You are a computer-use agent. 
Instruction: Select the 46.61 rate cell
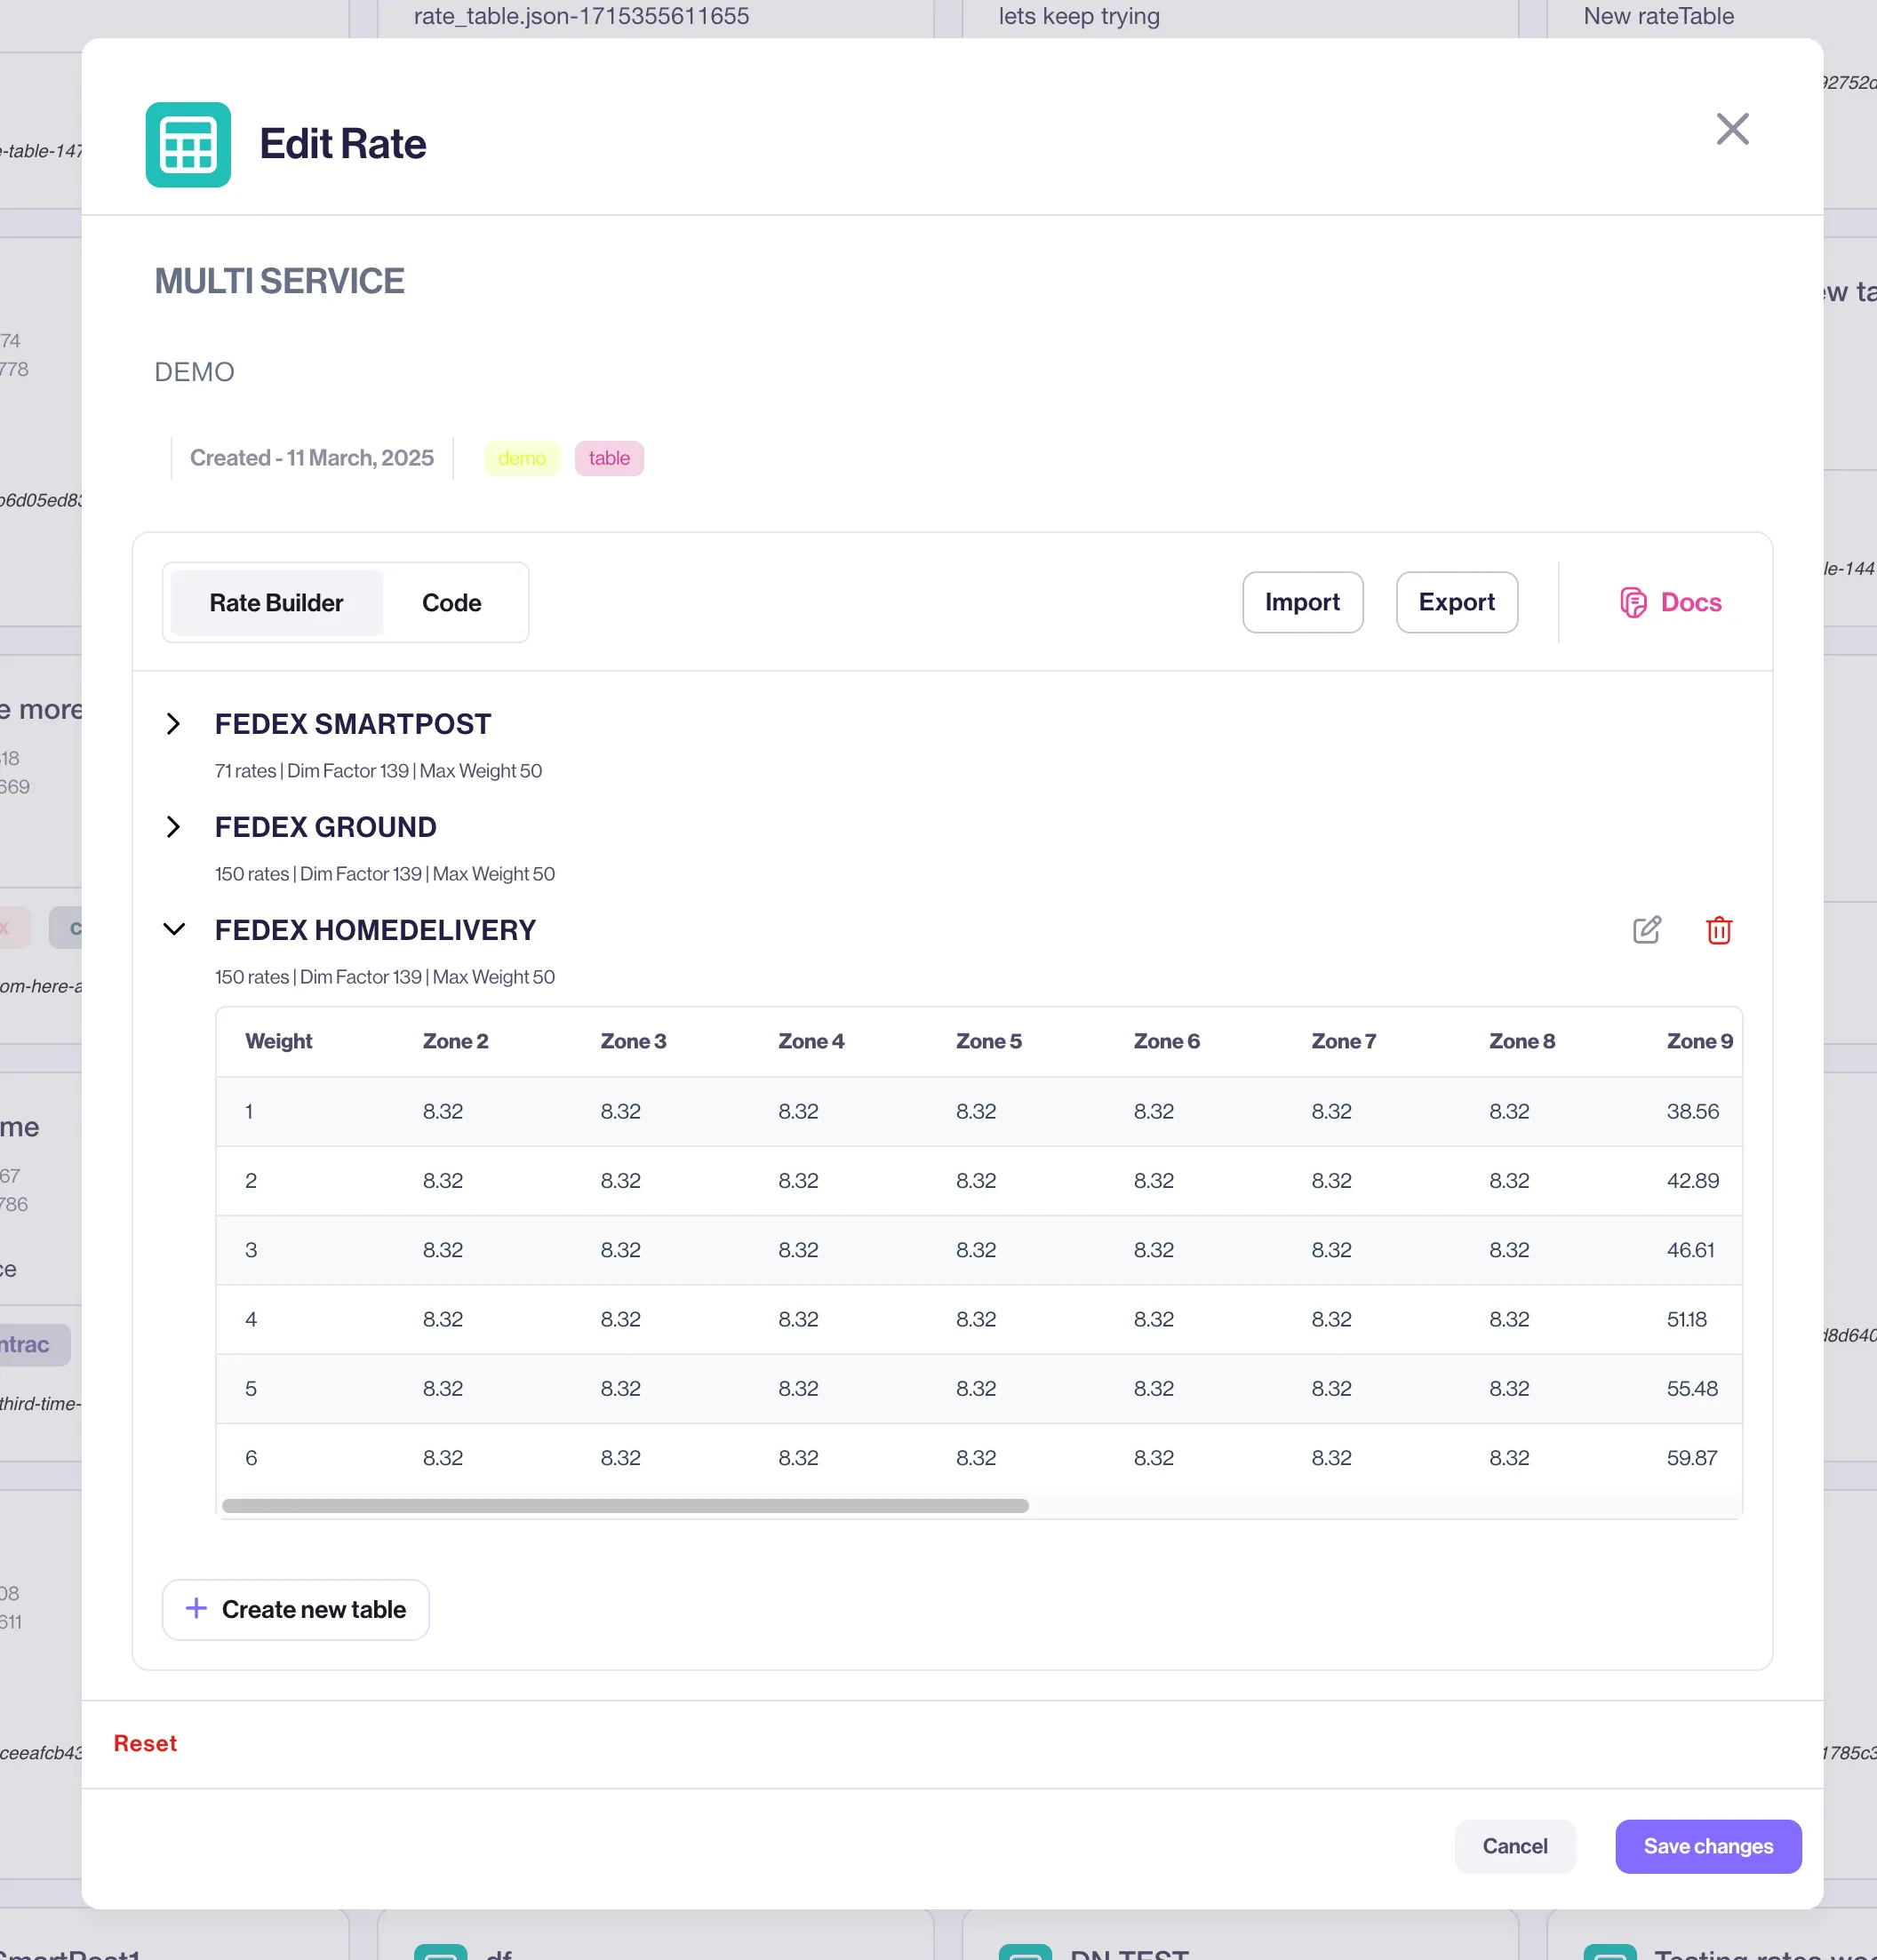1689,1250
